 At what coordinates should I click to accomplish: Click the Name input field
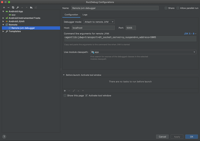click(x=115, y=8)
